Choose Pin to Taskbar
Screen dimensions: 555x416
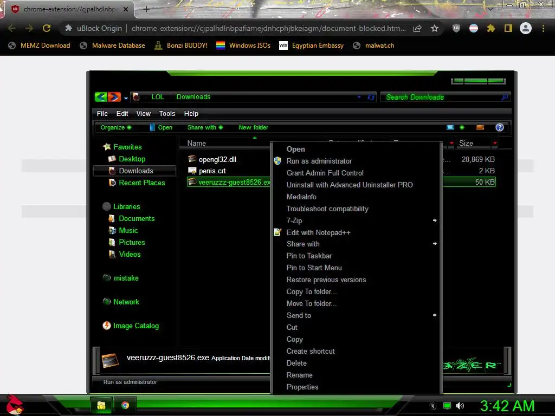[309, 256]
